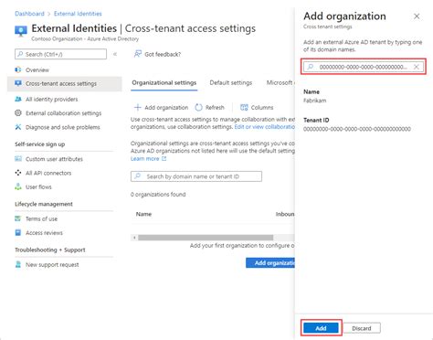Clear the tenant ID search field
Image resolution: width=433 pixels, height=340 pixels.
point(417,67)
